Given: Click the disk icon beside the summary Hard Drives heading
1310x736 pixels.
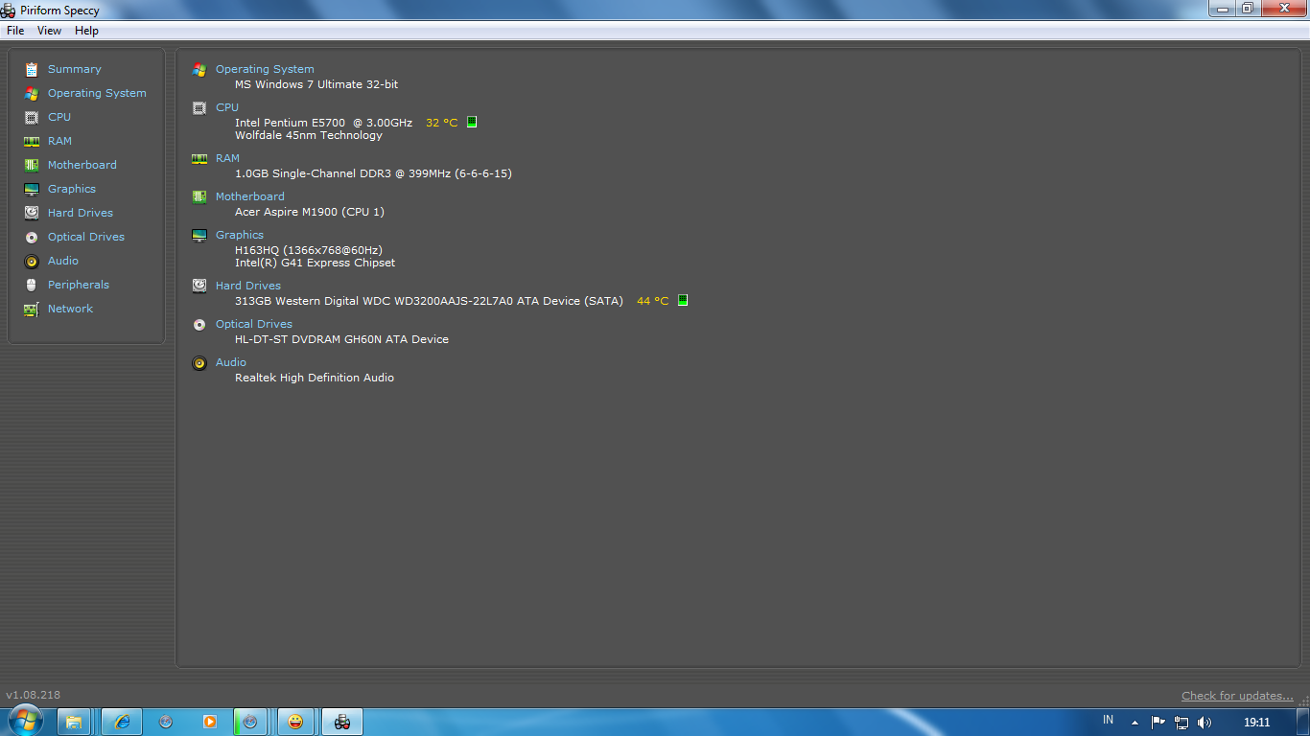Looking at the screenshot, I should (x=199, y=287).
